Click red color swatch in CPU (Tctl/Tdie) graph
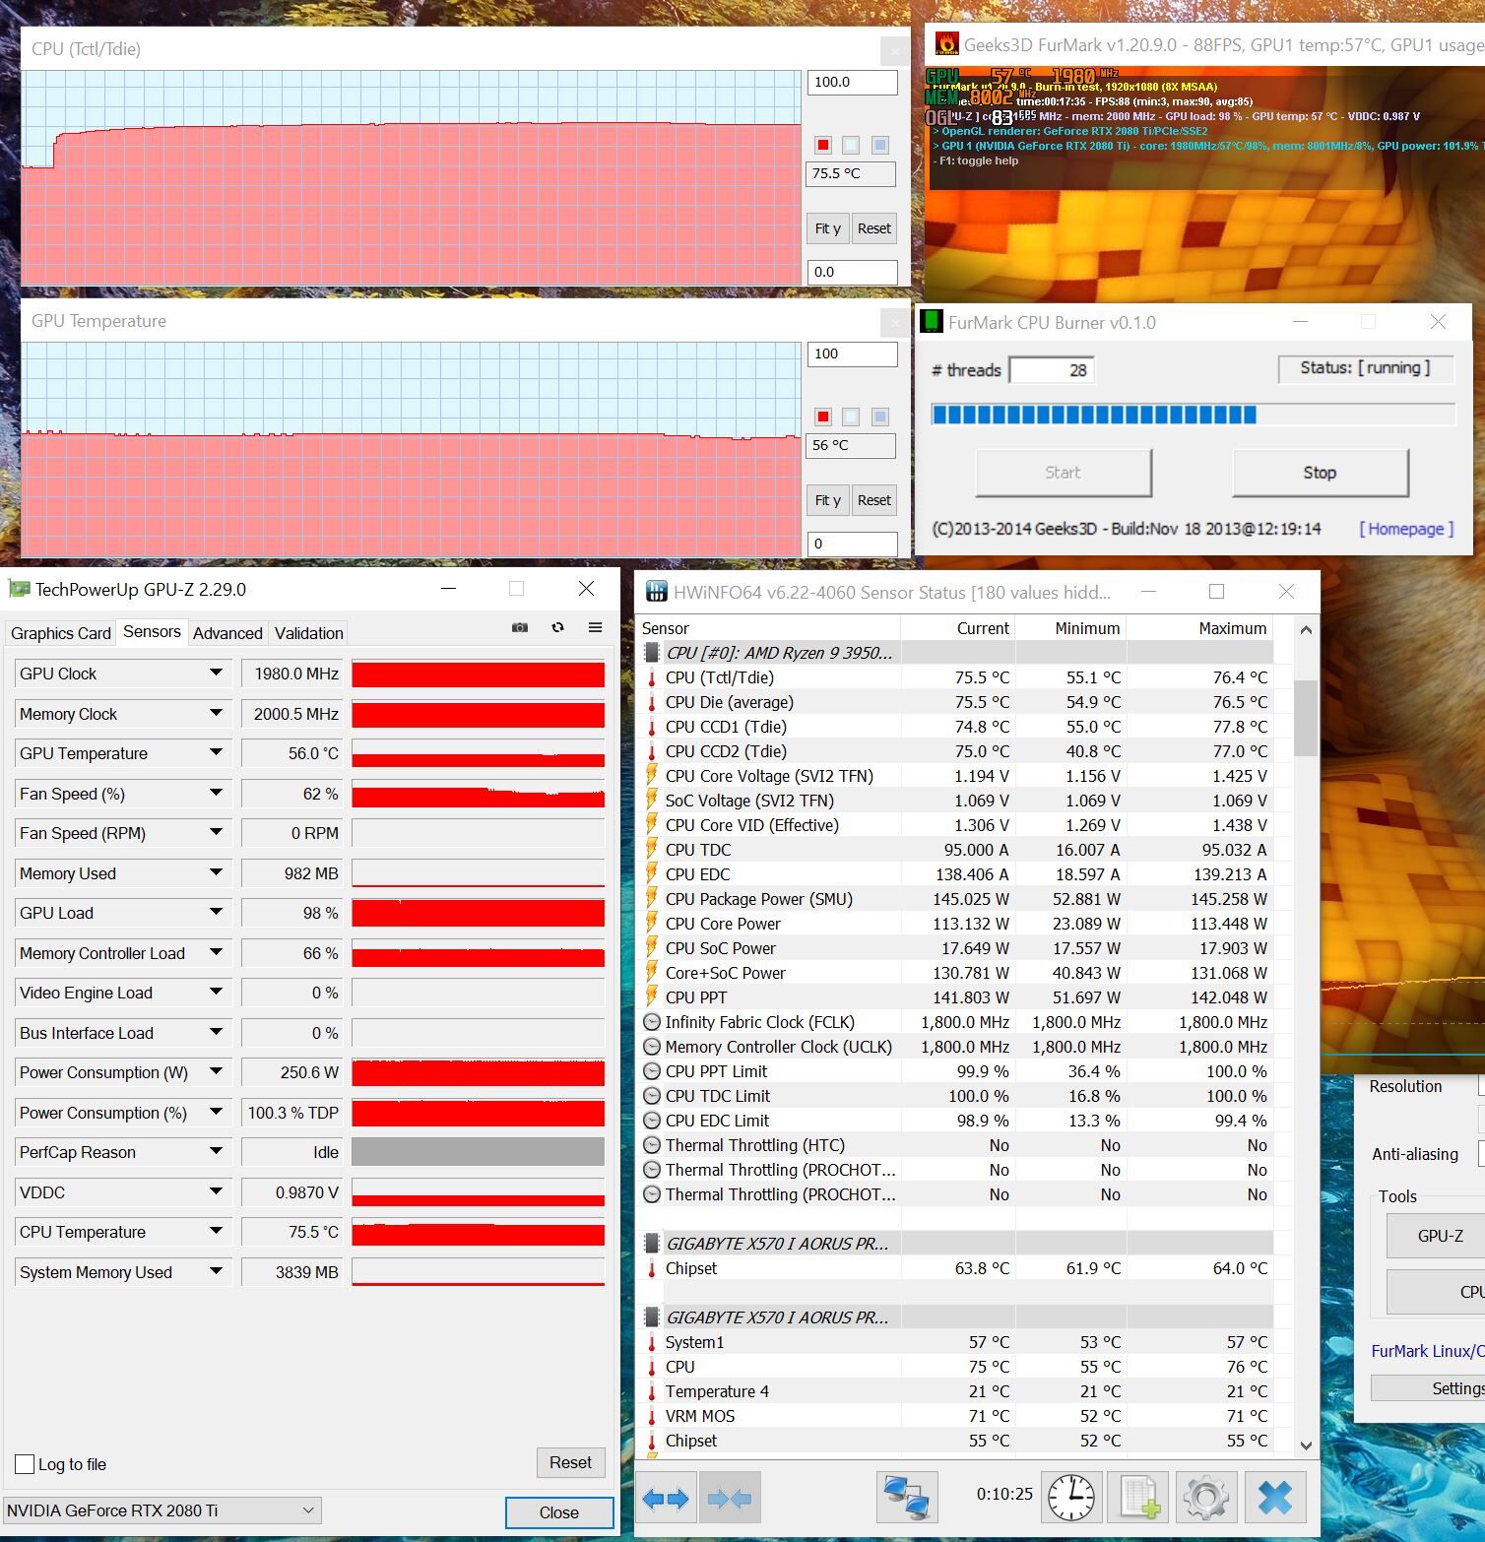This screenshot has height=1542, width=1485. pos(822,145)
